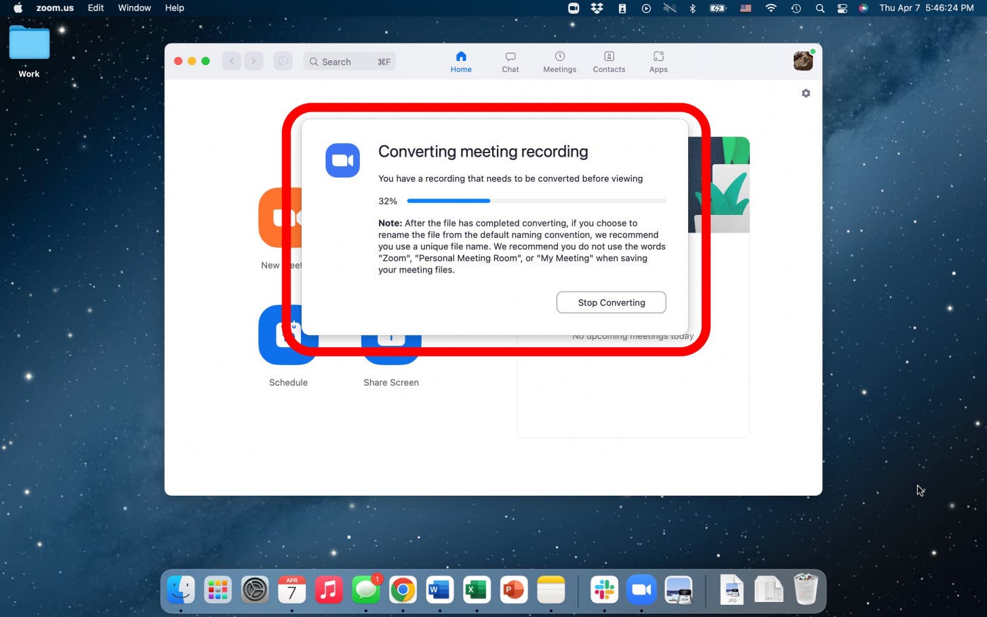
Task: Open Messages from the Dock
Action: pyautogui.click(x=366, y=590)
